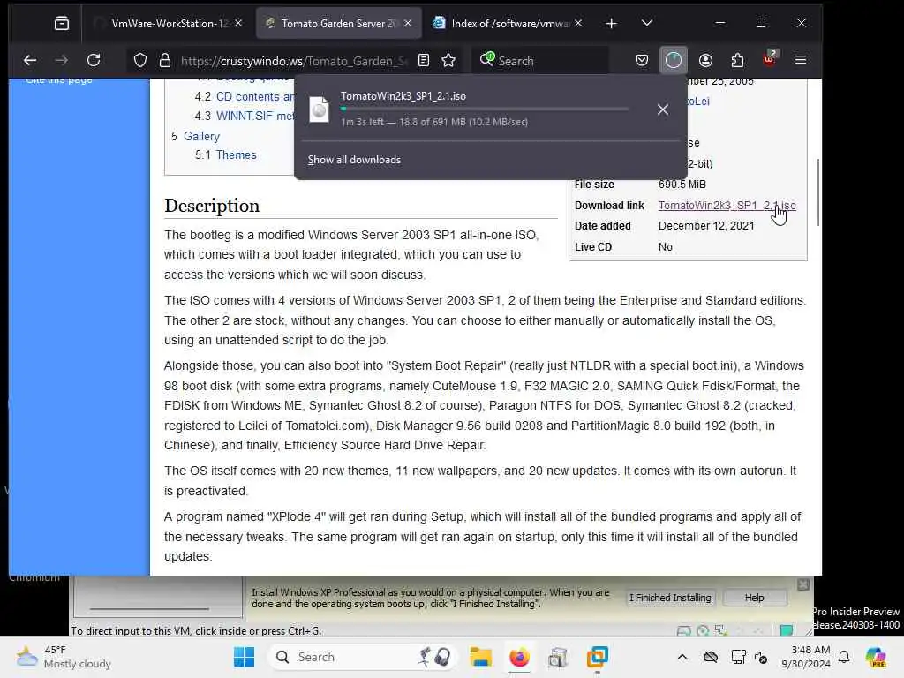The height and width of the screenshot is (678, 904).
Task: Toggle reader view icon
Action: (424, 61)
